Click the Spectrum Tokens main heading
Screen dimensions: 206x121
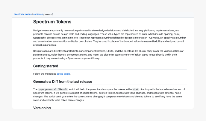[x=52, y=22]
